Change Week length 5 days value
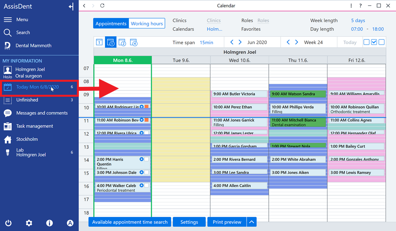This screenshot has width=396, height=231. coord(358,21)
